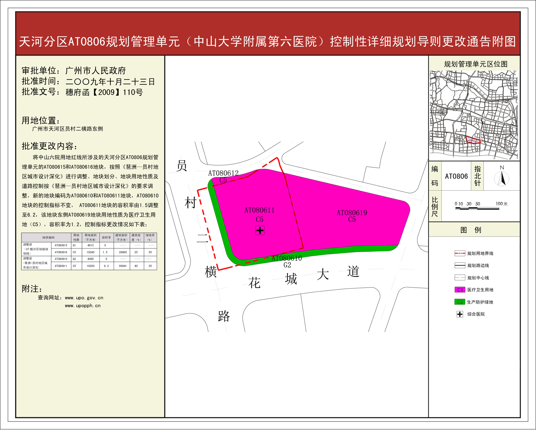Screen dimensions: 536x437
Task: Click the north arrow compass icon
Action: point(502,178)
